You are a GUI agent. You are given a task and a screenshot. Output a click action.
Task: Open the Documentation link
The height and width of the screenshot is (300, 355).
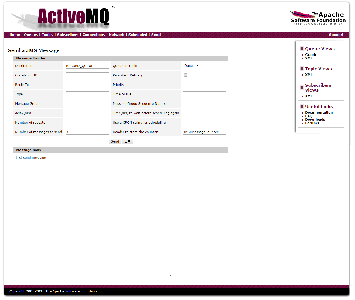(x=319, y=112)
